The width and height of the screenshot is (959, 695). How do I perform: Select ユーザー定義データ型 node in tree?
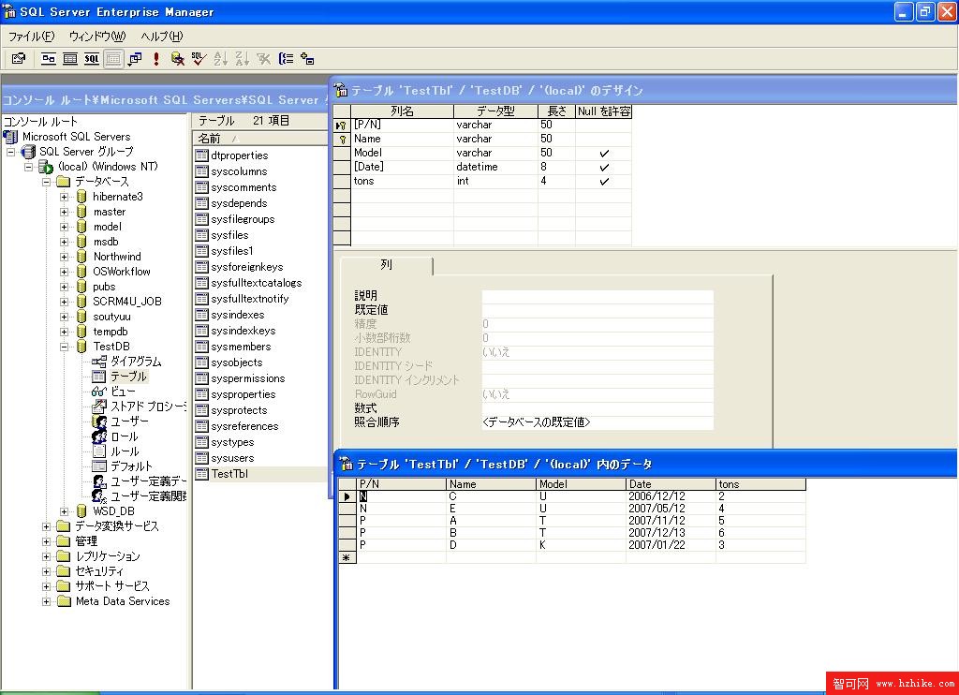[x=148, y=481]
